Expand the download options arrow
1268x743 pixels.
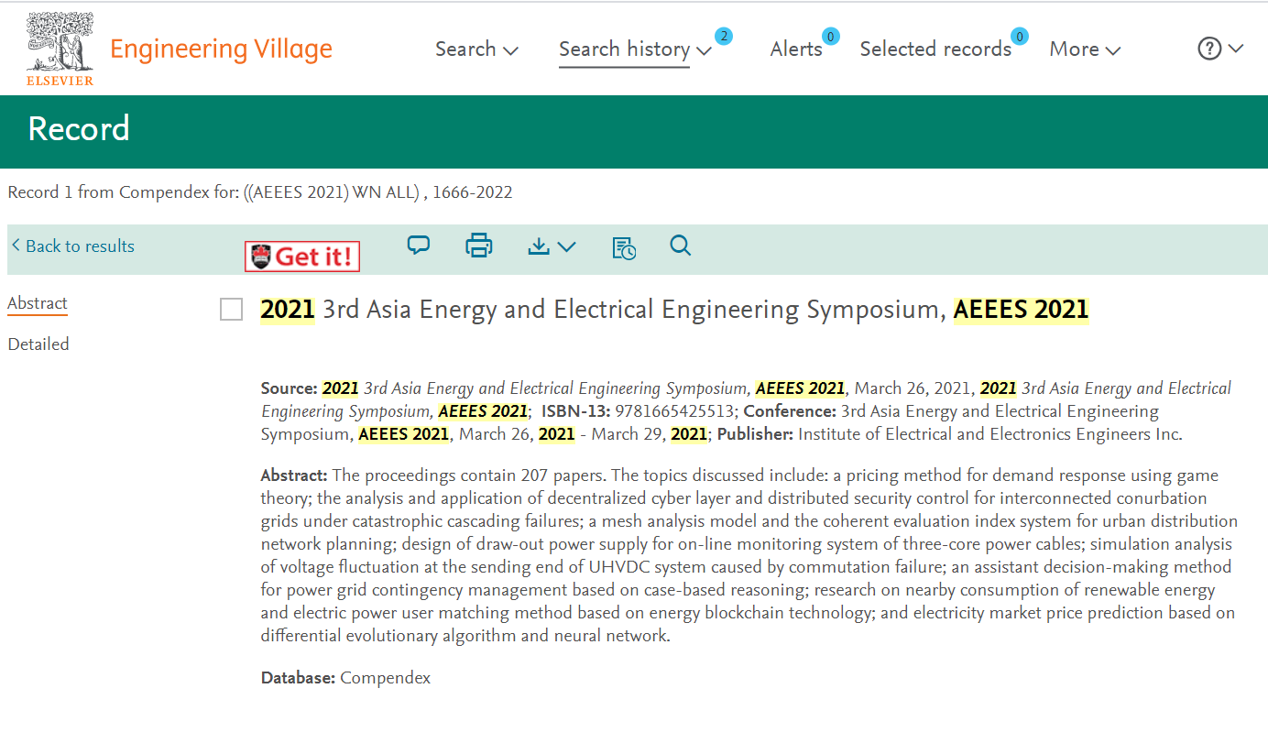coord(566,246)
